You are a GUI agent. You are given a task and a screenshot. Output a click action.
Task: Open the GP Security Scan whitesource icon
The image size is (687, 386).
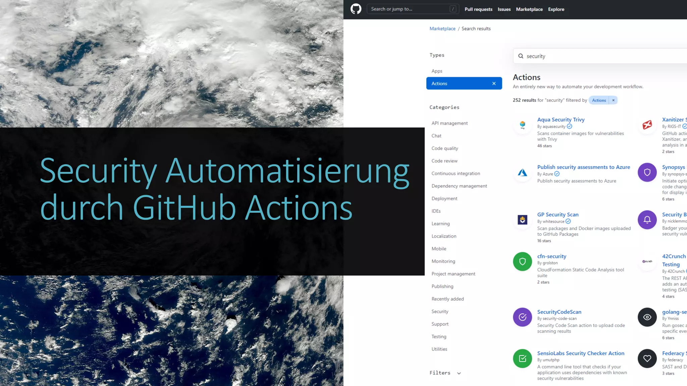(x=522, y=220)
